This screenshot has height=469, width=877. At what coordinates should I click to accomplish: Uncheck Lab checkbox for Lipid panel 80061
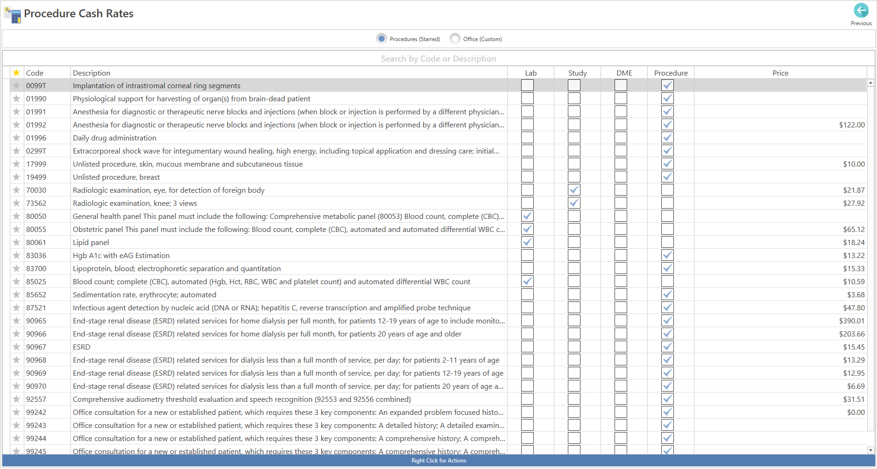(x=527, y=242)
